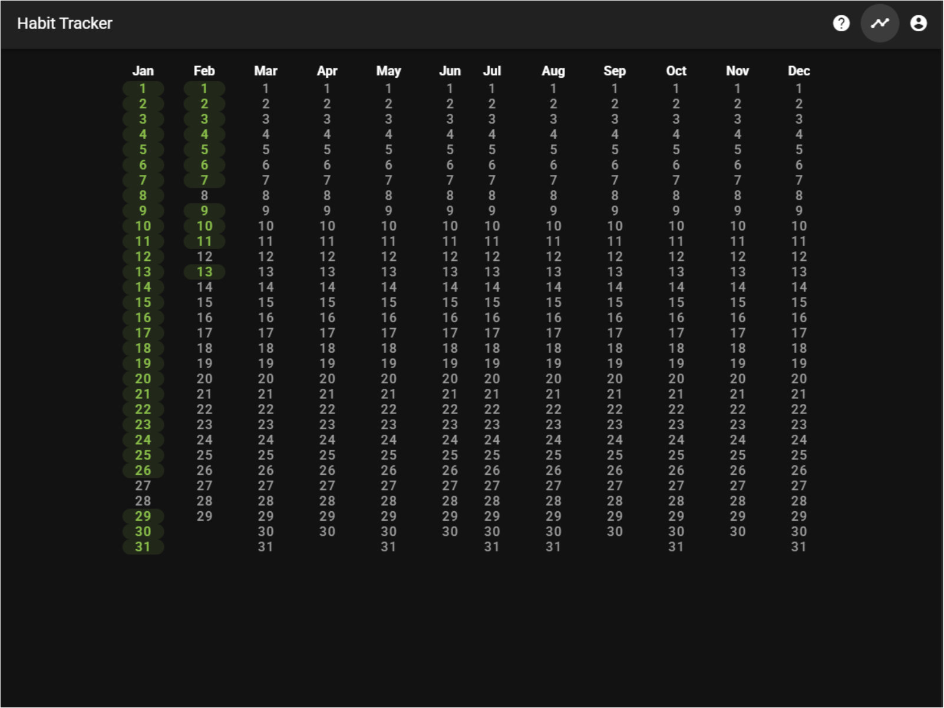Toggle habit completion for January 1
Screen dimensions: 944x708
(x=143, y=88)
